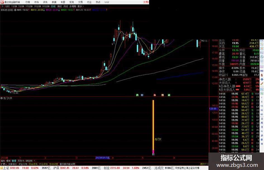The width and height of the screenshot is (264, 170).
Task: Open the 资金分布 tab
Action: tap(23, 164)
